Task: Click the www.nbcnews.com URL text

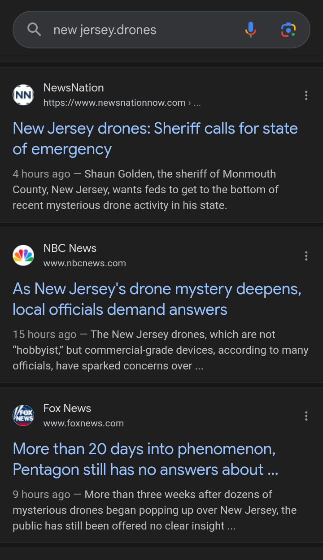Action: pos(84,263)
